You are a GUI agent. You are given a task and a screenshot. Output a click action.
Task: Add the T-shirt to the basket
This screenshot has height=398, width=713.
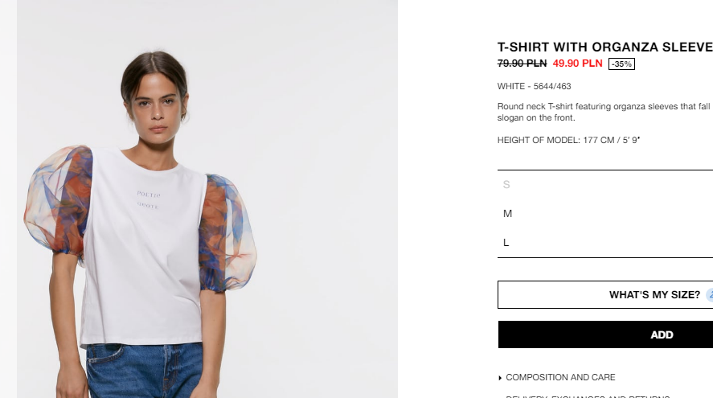605,334
